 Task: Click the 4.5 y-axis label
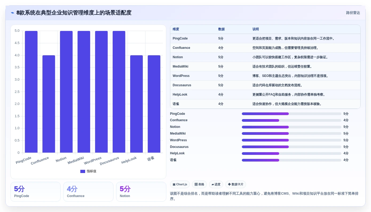[x=17, y=43]
